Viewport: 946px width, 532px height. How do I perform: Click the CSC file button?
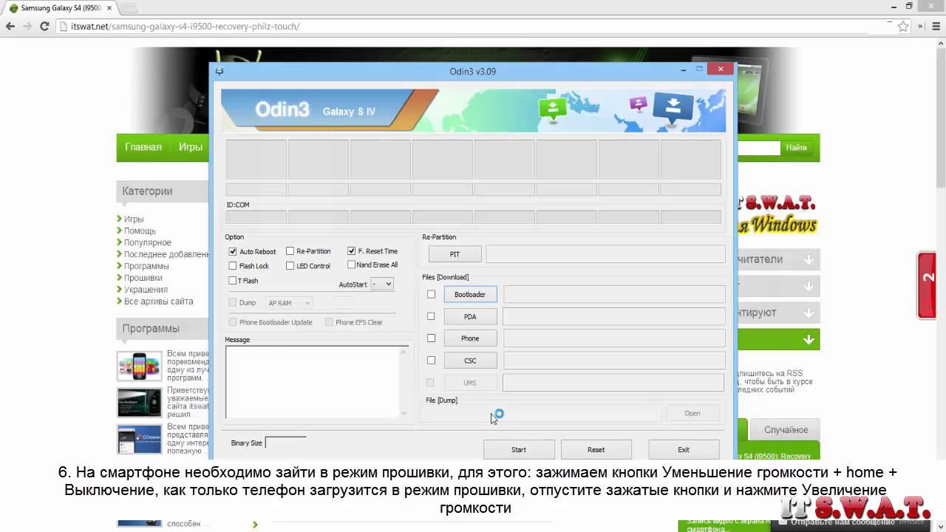470,361
